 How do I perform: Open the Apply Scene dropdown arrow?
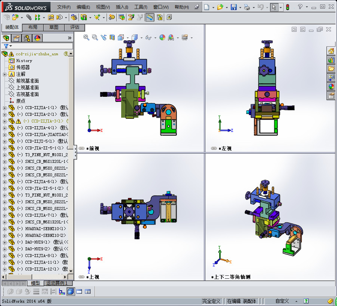[178, 38]
